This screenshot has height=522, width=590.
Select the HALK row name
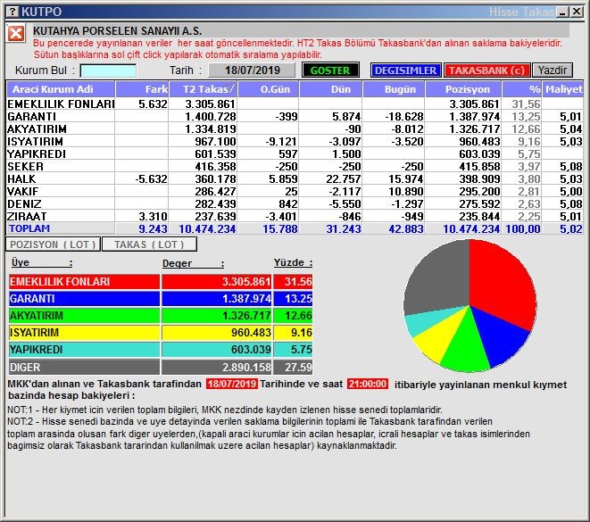point(21,179)
